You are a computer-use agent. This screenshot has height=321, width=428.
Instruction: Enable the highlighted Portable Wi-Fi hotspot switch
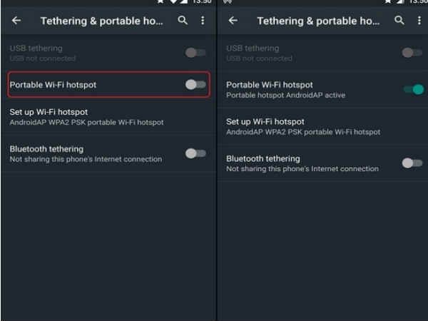coord(195,85)
